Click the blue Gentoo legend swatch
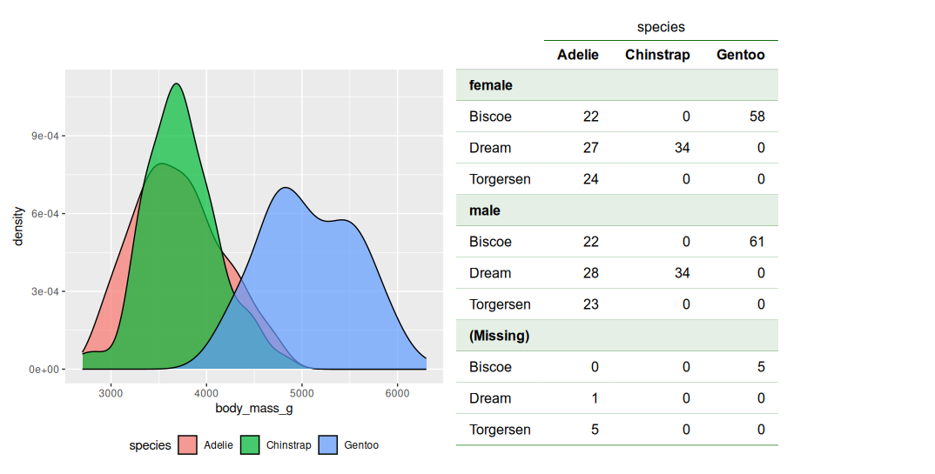Screen dimensions: 935x474 tap(328, 444)
